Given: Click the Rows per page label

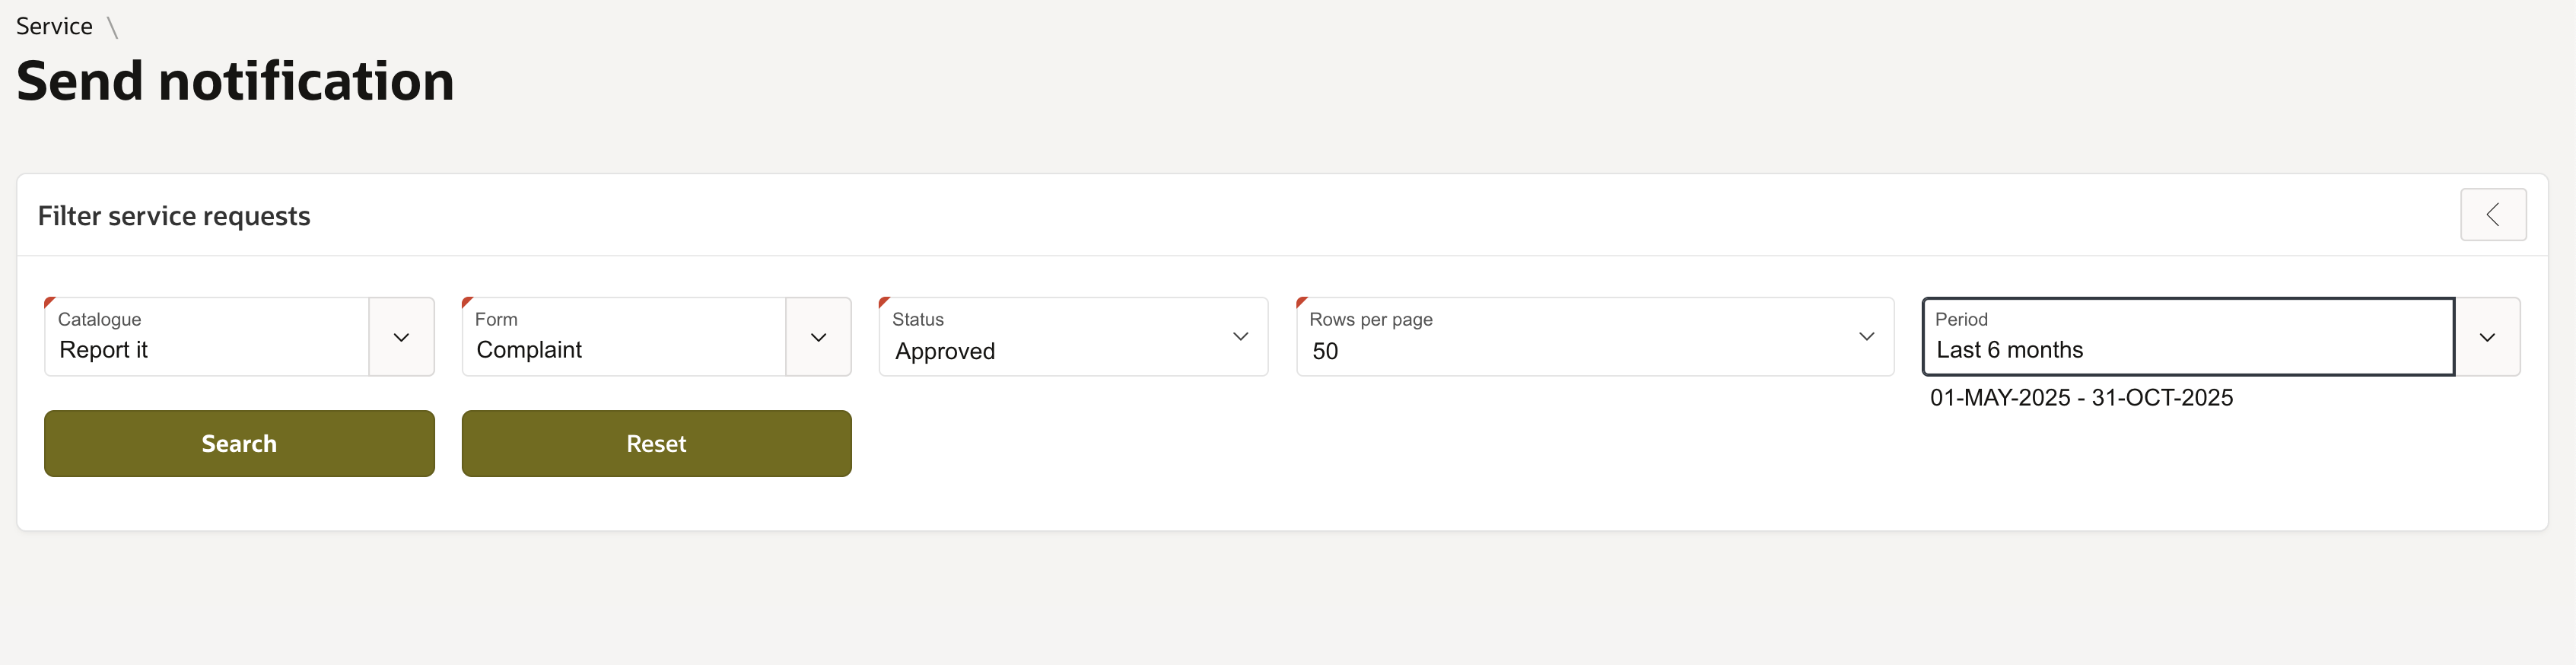Looking at the screenshot, I should (x=1370, y=319).
